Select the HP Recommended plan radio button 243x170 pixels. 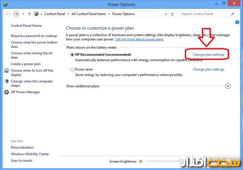click(x=72, y=55)
